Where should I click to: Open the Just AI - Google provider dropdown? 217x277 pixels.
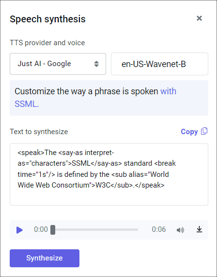(58, 64)
